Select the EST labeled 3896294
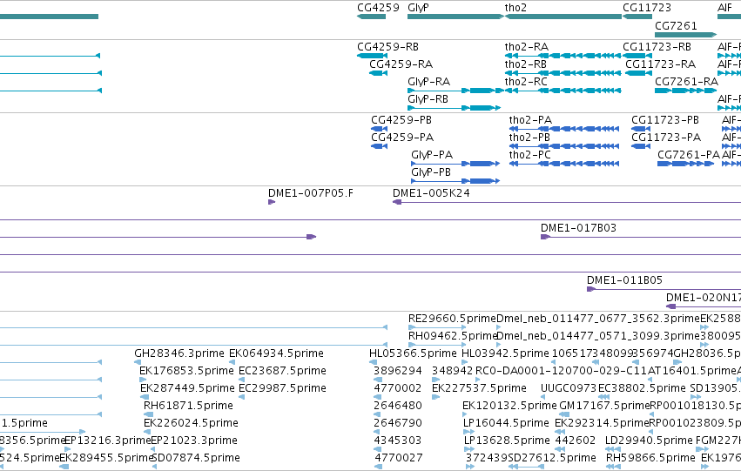 pos(397,371)
